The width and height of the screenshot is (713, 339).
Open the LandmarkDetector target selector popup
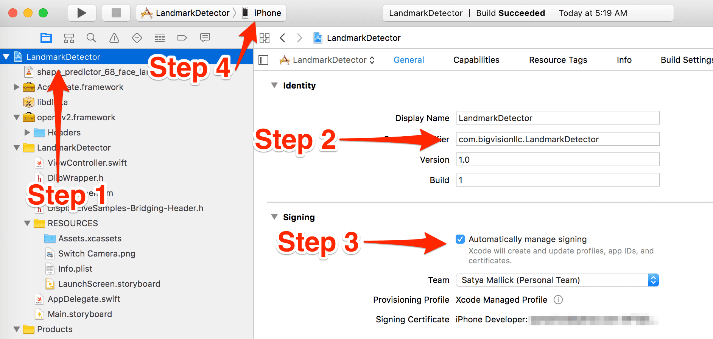tap(327, 60)
